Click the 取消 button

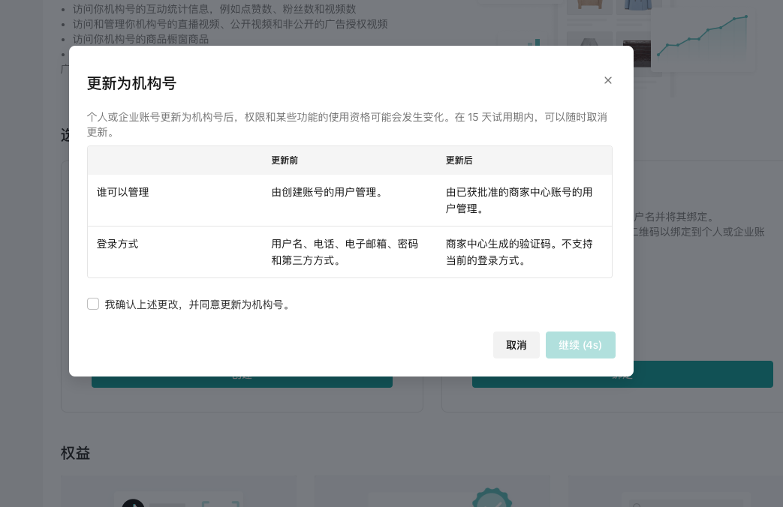tap(516, 345)
